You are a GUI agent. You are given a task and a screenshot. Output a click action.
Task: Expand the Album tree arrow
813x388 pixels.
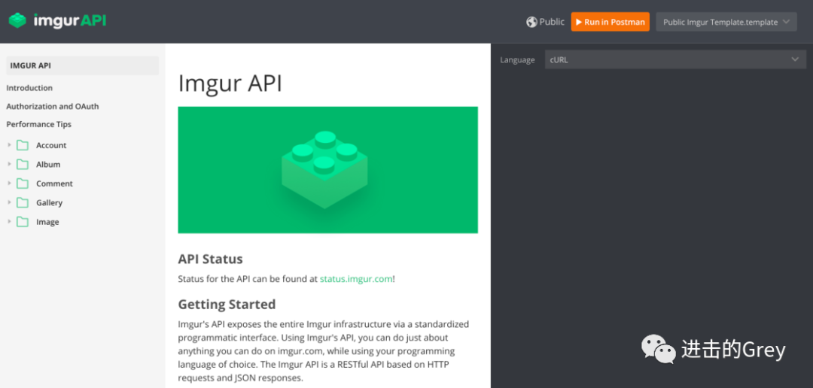pyautogui.click(x=9, y=164)
